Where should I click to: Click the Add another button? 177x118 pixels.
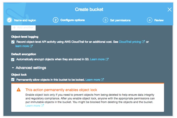tap(23, 28)
